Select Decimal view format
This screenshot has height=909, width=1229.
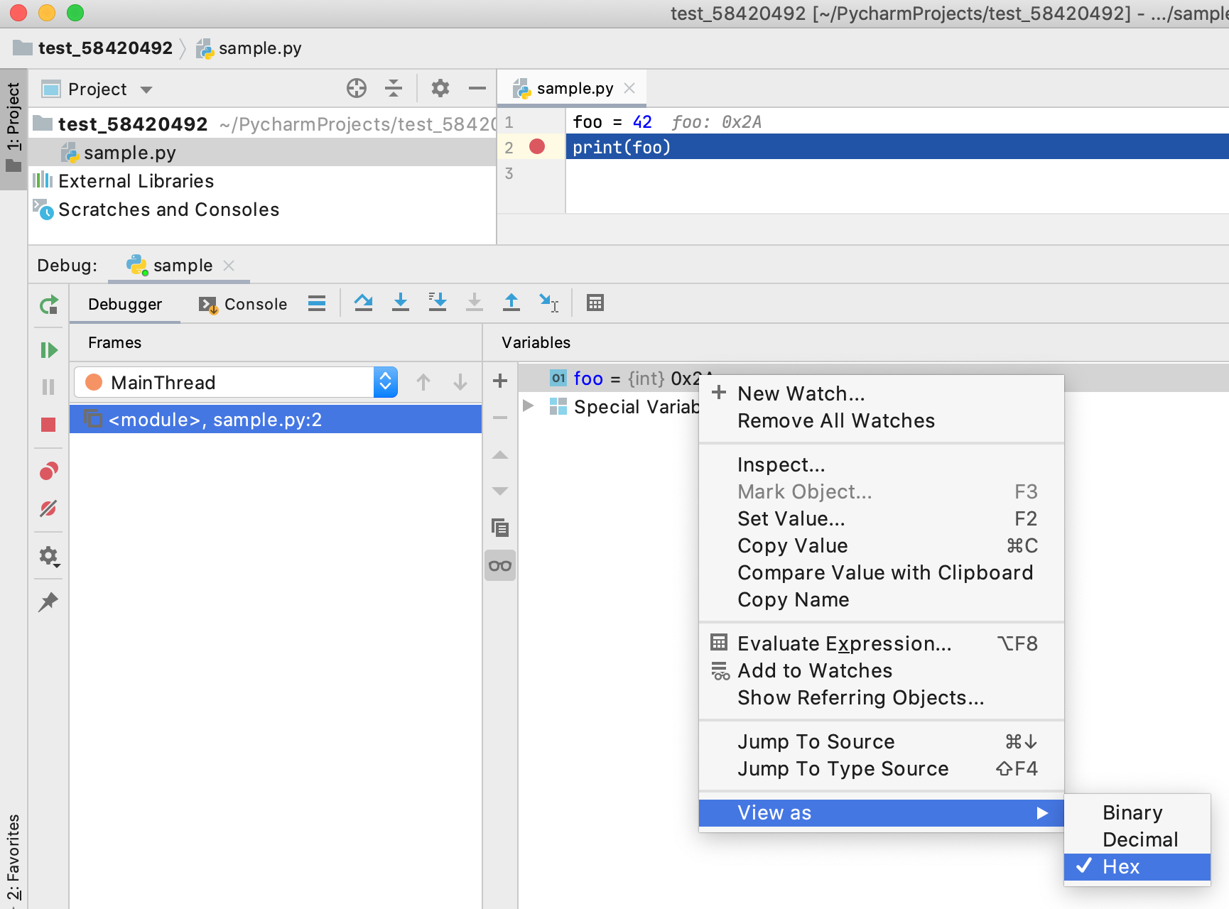pos(1137,839)
